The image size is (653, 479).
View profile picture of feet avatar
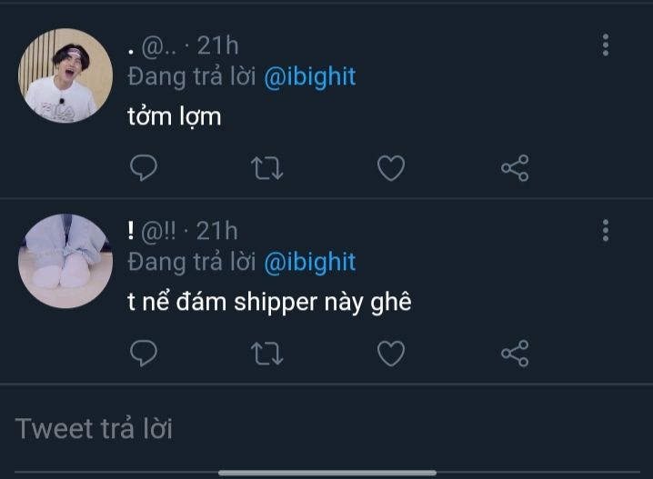tap(65, 261)
